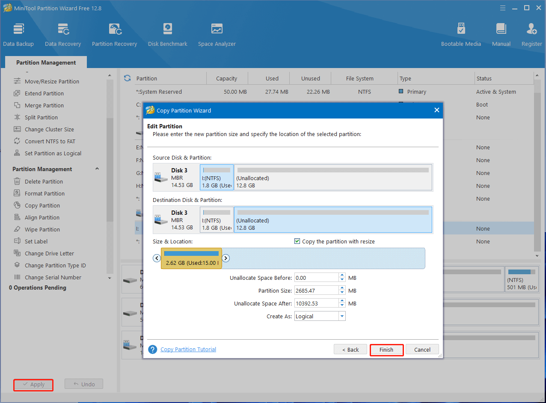546x403 pixels.
Task: Click the Partition Management tab
Action: 46,62
